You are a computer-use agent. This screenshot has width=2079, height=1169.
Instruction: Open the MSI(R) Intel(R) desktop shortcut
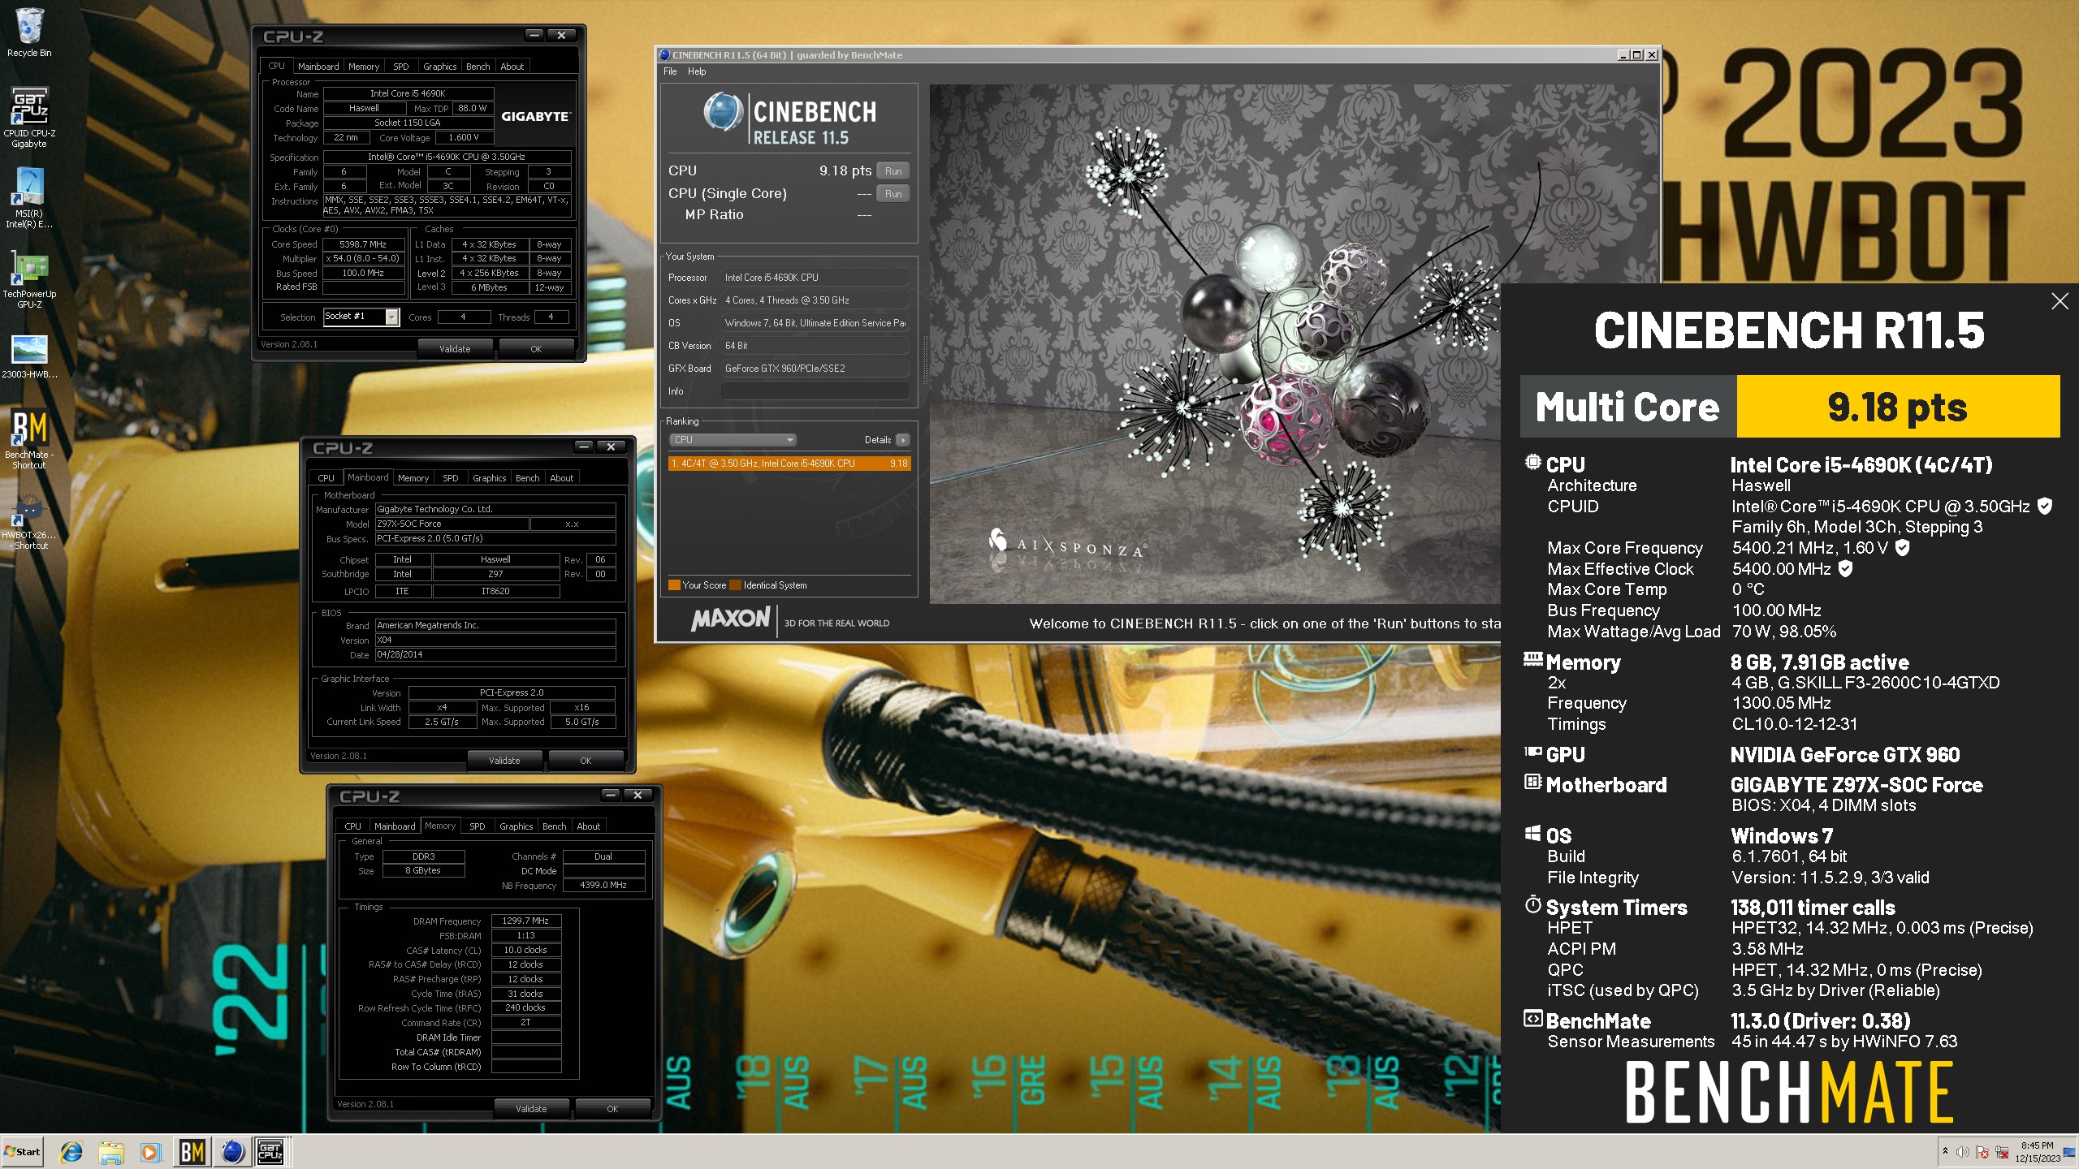point(29,198)
